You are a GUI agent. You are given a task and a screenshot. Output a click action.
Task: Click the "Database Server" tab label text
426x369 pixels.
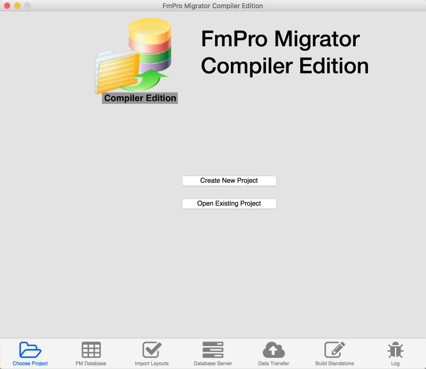coord(213,363)
